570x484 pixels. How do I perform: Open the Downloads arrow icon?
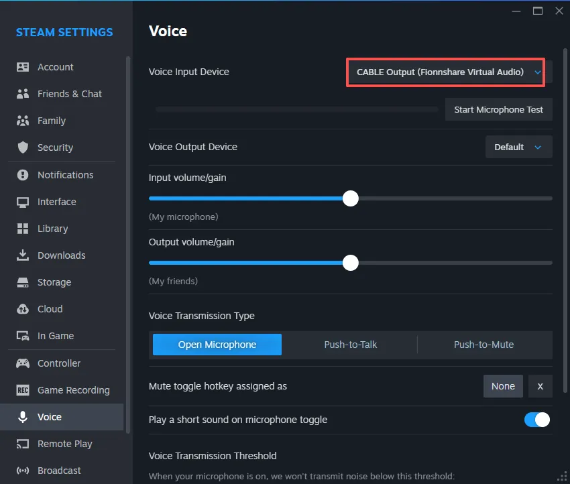tap(23, 255)
